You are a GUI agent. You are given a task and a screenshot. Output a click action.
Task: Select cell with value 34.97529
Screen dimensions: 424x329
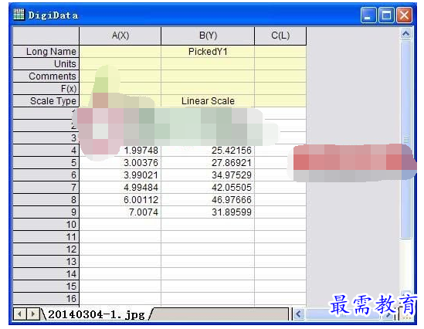coord(208,175)
